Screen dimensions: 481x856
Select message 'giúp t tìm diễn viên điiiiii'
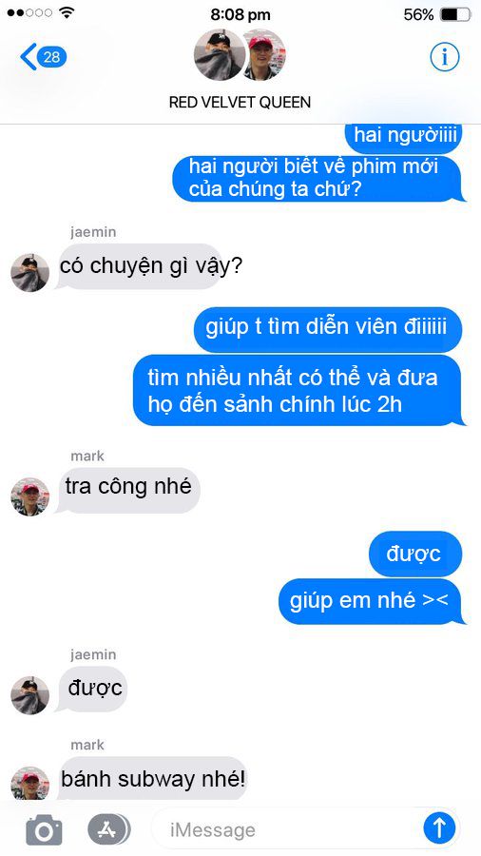pyautogui.click(x=328, y=329)
